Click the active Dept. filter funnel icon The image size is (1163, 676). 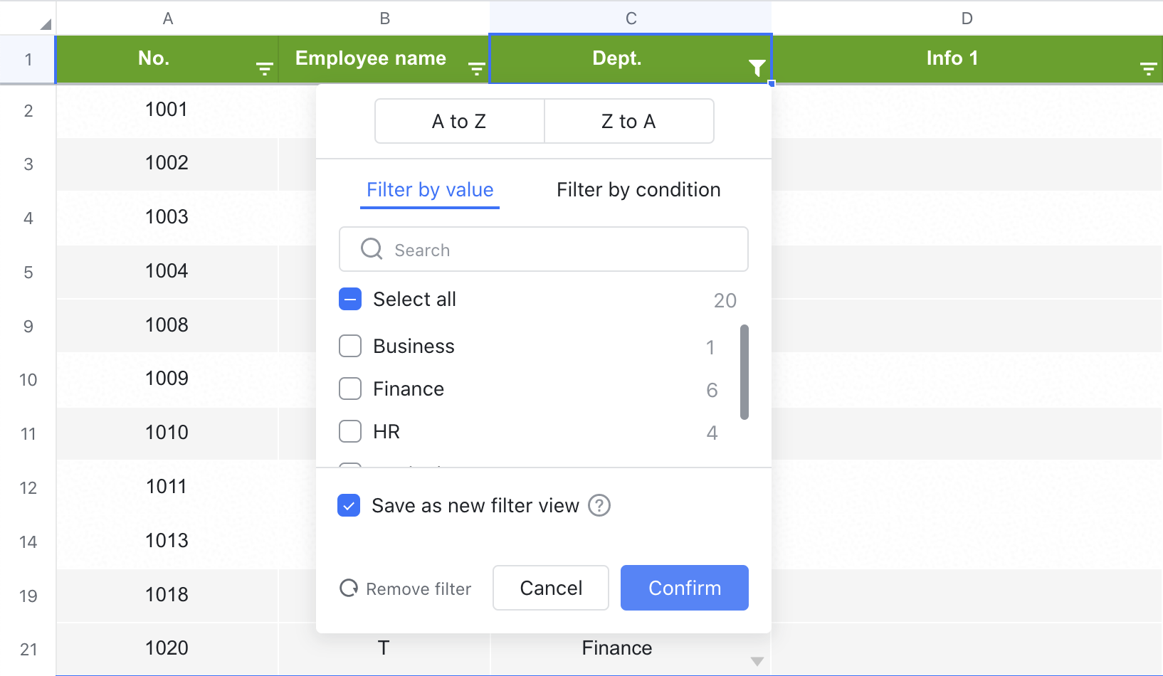click(x=757, y=68)
